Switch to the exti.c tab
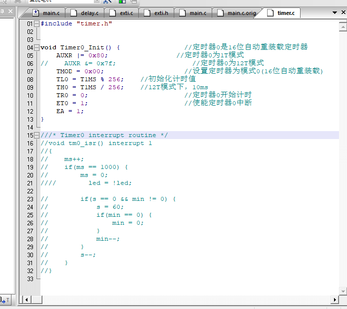 click(121, 13)
